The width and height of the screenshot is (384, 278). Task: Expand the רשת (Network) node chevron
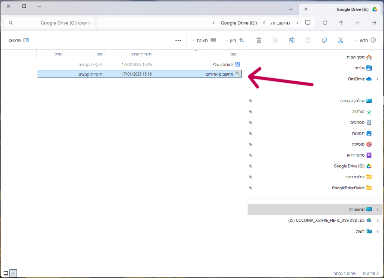(378, 232)
